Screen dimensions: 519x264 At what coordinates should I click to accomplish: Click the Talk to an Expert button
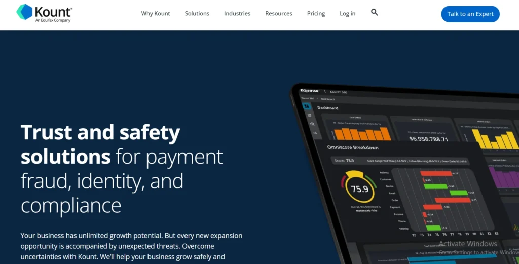click(x=470, y=14)
